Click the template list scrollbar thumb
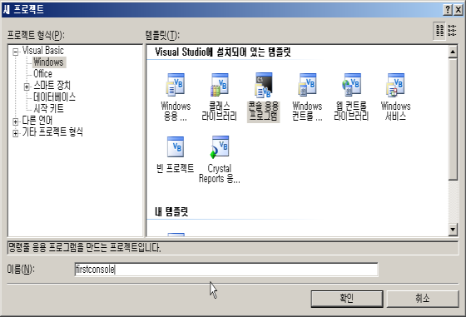 click(x=453, y=119)
